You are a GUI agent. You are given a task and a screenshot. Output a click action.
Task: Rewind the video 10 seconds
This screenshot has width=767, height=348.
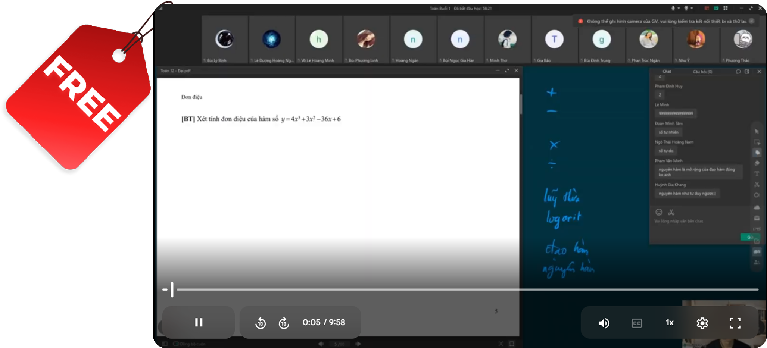pyautogui.click(x=261, y=323)
